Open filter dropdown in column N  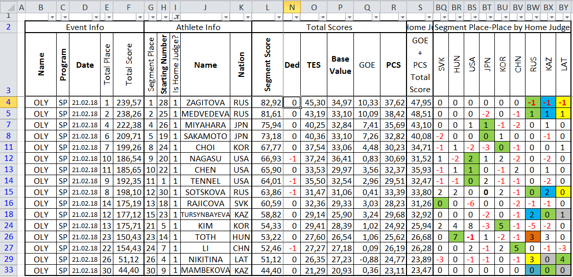(x=296, y=17)
